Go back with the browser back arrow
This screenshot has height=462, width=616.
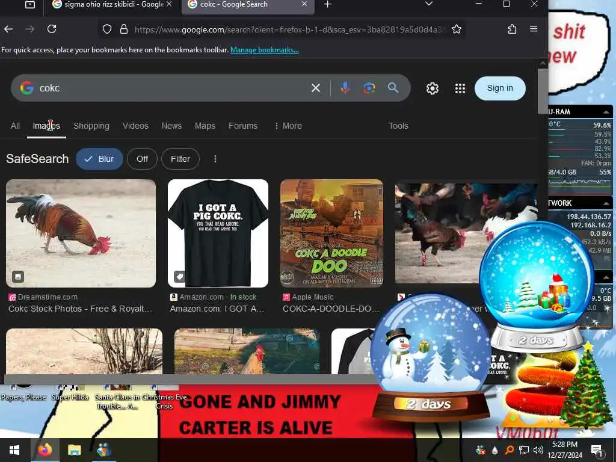(8, 29)
